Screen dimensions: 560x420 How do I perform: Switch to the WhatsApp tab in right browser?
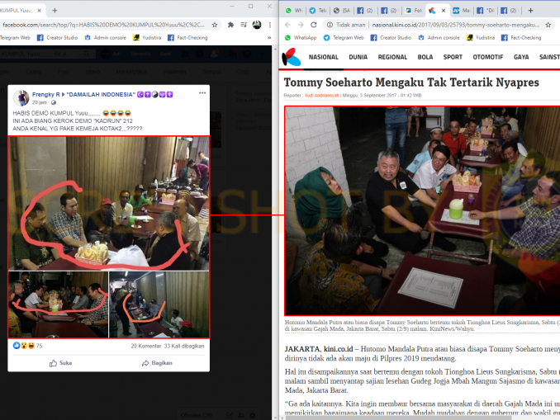tap(293, 11)
